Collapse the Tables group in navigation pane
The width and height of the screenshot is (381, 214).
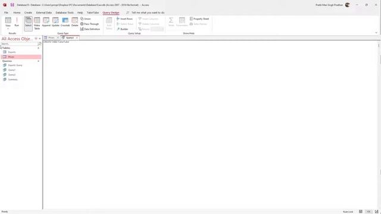[38, 48]
